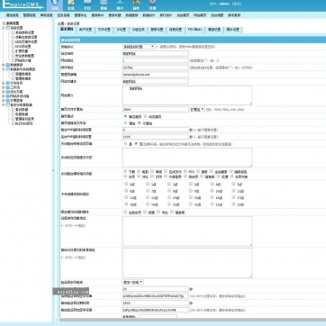This screenshot has height=326, width=326.
Task: Open the 扩展名 extension dropdown
Action: click(x=197, y=109)
